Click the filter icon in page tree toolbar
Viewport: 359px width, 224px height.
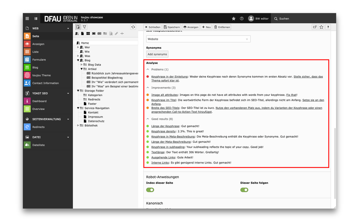[x=84, y=27]
